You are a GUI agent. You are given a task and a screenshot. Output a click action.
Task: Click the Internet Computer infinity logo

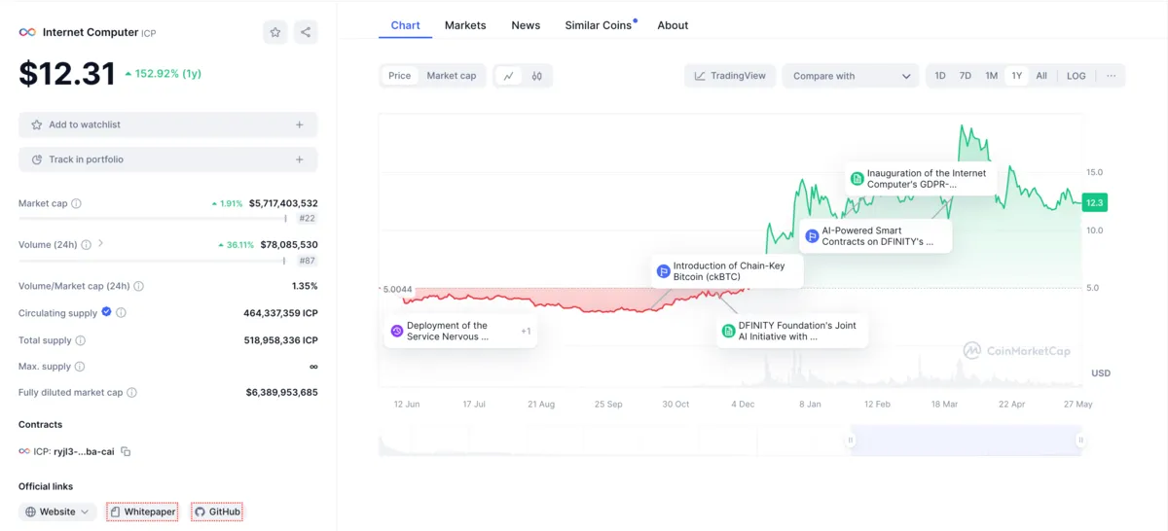pyautogui.click(x=27, y=32)
